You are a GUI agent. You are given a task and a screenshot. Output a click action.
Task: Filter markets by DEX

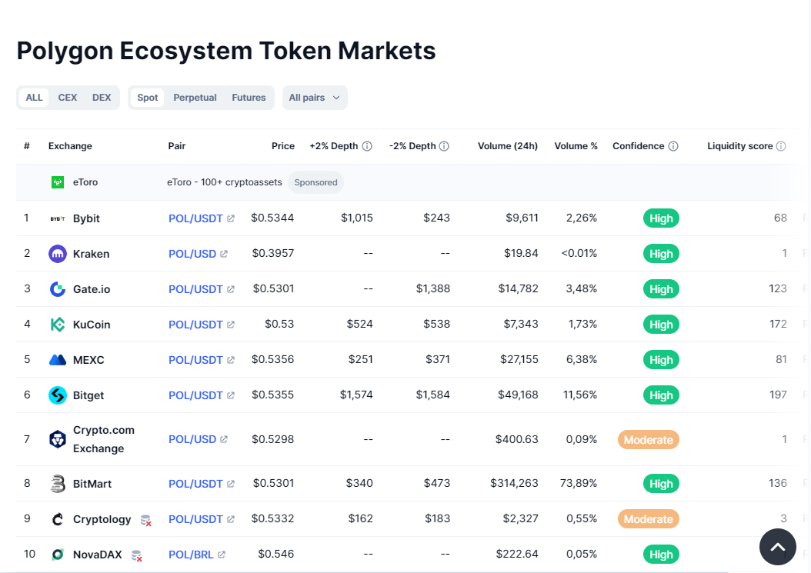(x=102, y=98)
